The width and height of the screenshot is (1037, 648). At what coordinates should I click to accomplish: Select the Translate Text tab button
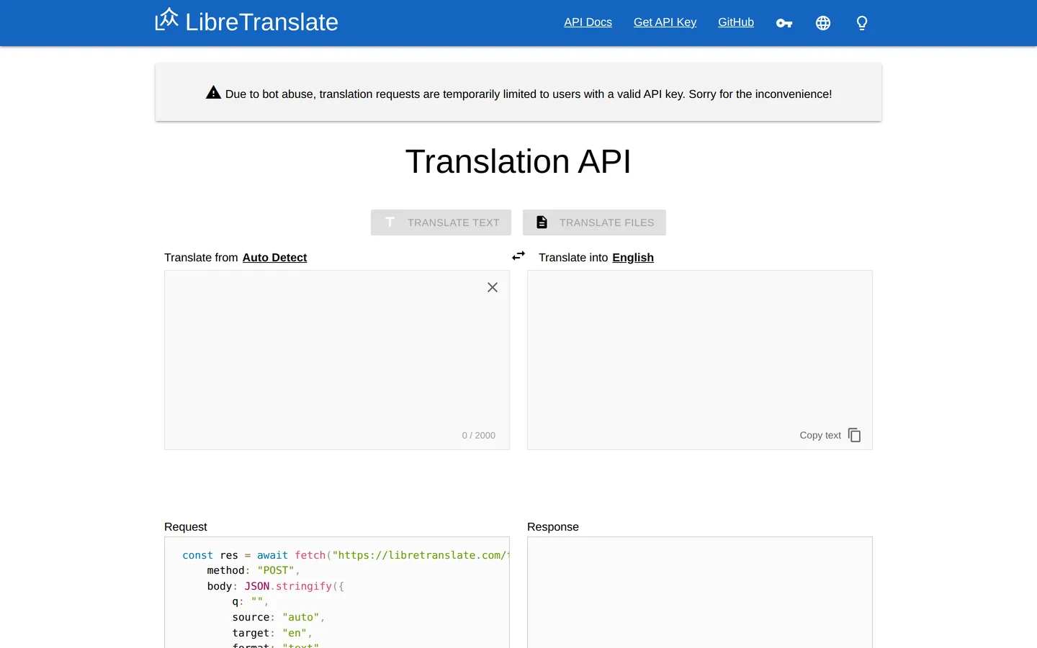pyautogui.click(x=441, y=222)
